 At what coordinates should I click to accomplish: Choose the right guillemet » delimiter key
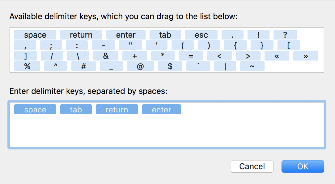pyautogui.click(x=306, y=56)
